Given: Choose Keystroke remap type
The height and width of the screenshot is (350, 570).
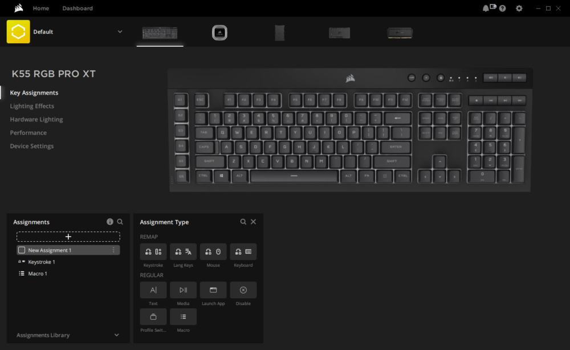Looking at the screenshot, I should tap(153, 251).
